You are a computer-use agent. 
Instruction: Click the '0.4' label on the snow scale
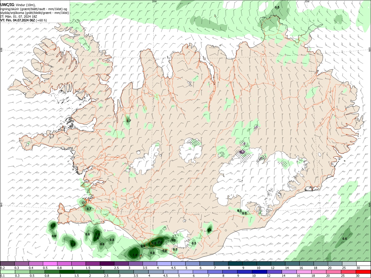tap(31, 268)
